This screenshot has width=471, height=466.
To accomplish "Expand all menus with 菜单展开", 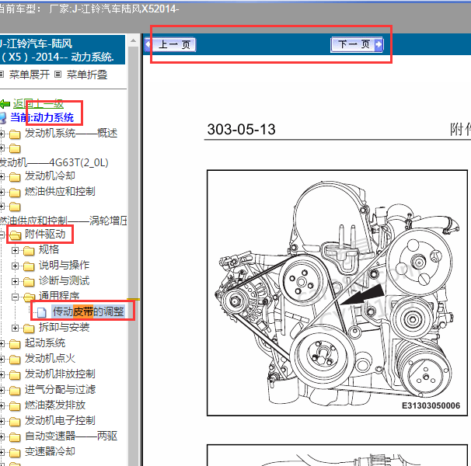I will coord(29,75).
